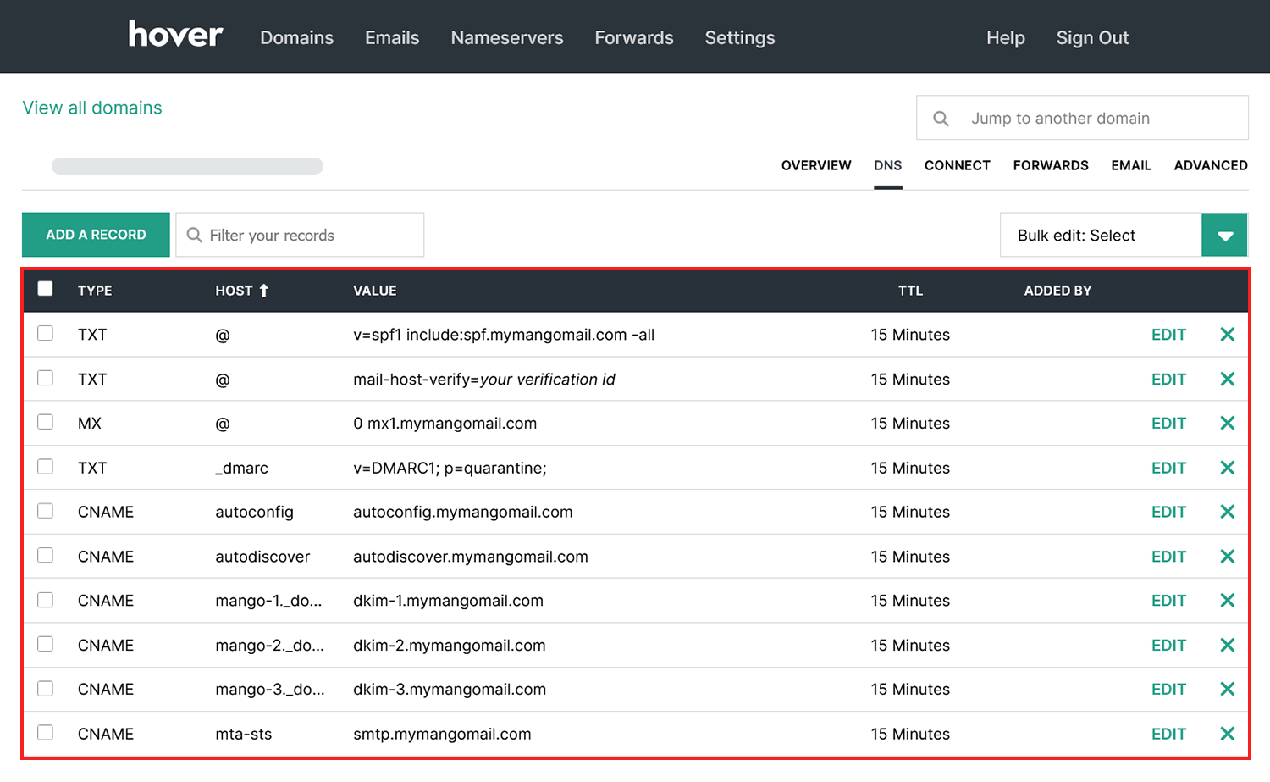Check the _dmarc record checkbox
Screen dimensions: 1270x782
(46, 467)
